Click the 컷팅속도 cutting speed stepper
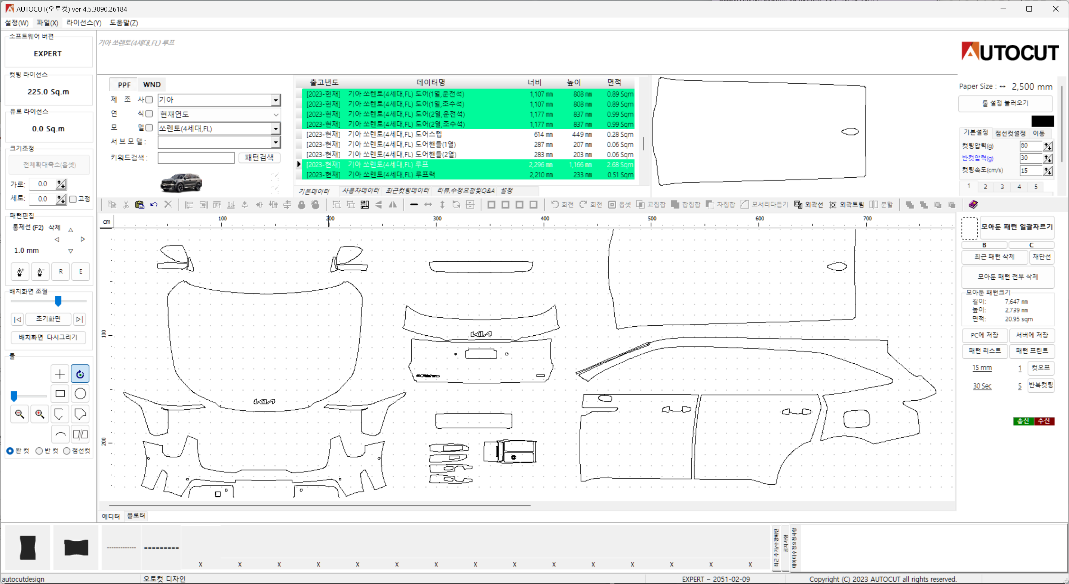The height and width of the screenshot is (584, 1069). pyautogui.click(x=1048, y=171)
